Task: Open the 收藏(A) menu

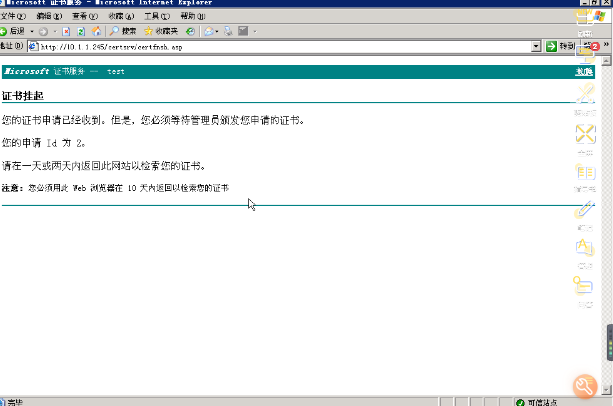Action: coord(121,16)
